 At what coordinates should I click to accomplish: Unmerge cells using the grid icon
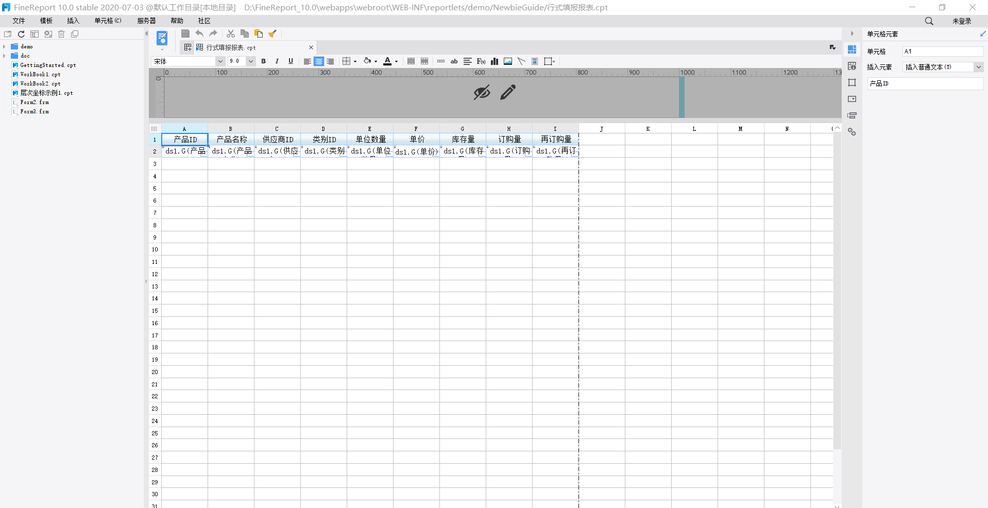[x=424, y=61]
